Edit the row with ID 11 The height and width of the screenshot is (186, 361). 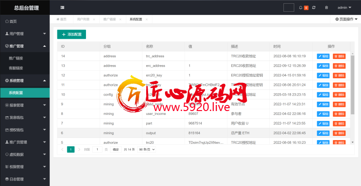tap(323, 85)
